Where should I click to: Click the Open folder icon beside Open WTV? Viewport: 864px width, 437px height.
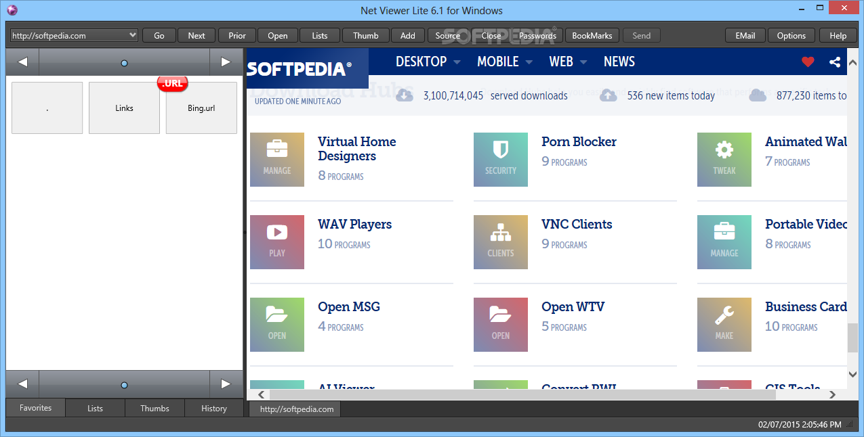[501, 325]
